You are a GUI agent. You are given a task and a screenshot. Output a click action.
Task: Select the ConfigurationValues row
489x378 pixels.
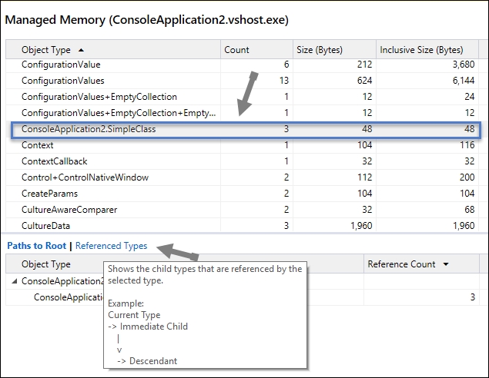[242, 81]
